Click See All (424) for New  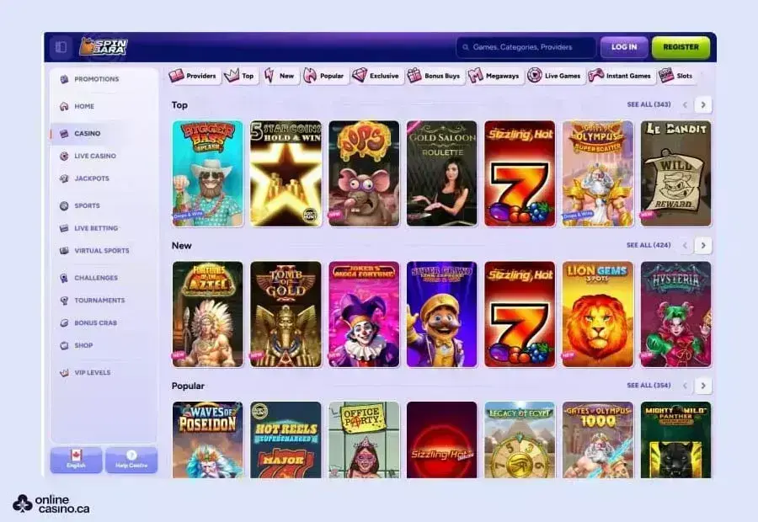coord(649,245)
